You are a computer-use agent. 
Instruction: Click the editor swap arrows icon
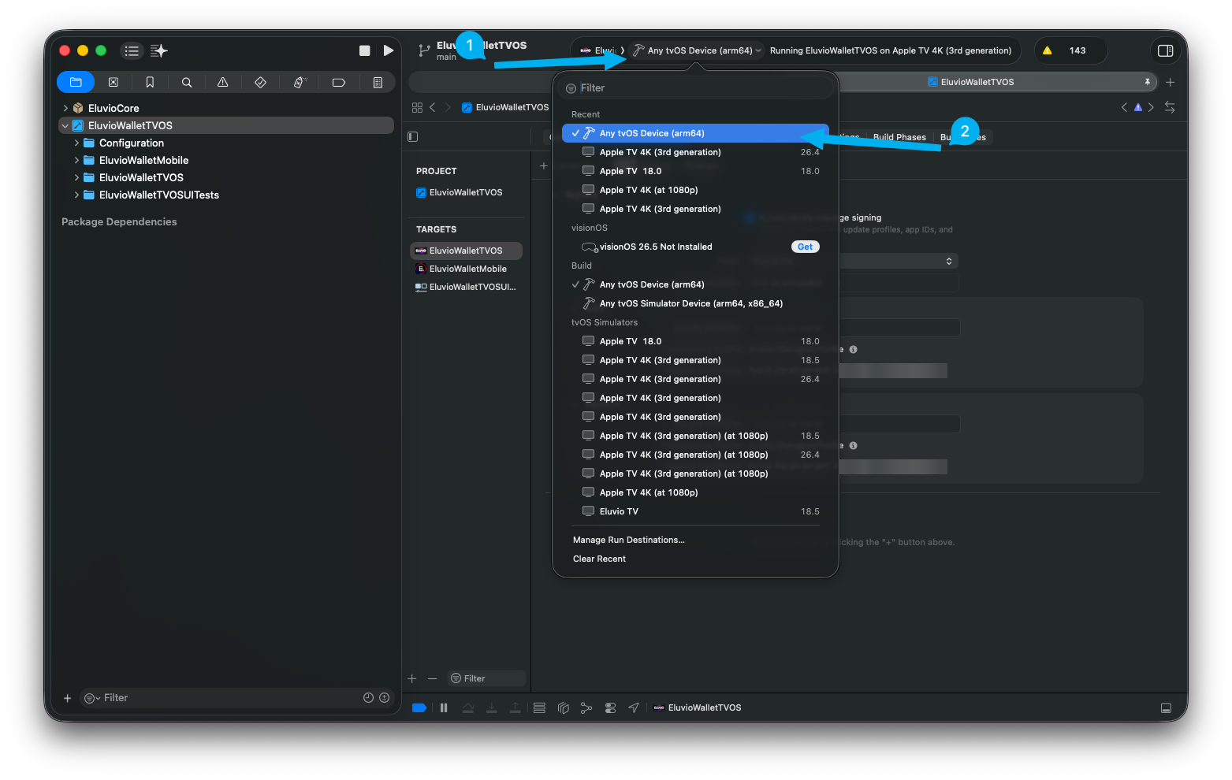click(x=1170, y=107)
